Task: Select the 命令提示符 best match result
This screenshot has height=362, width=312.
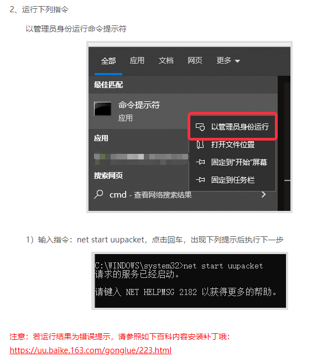Action: (x=138, y=111)
